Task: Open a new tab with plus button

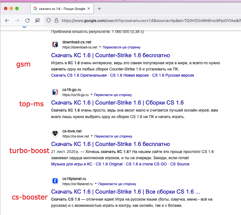Action: (99, 9)
